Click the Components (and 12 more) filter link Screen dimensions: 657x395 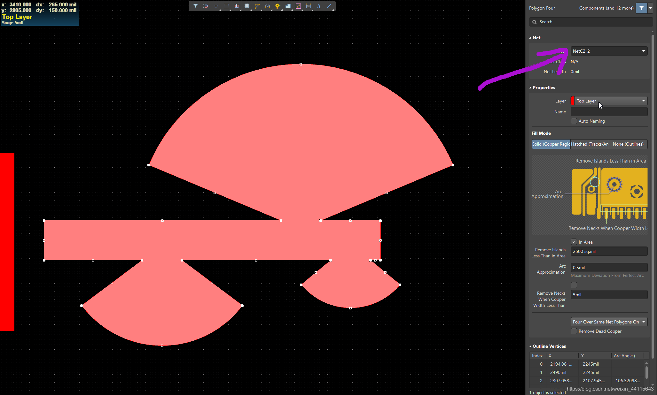606,8
